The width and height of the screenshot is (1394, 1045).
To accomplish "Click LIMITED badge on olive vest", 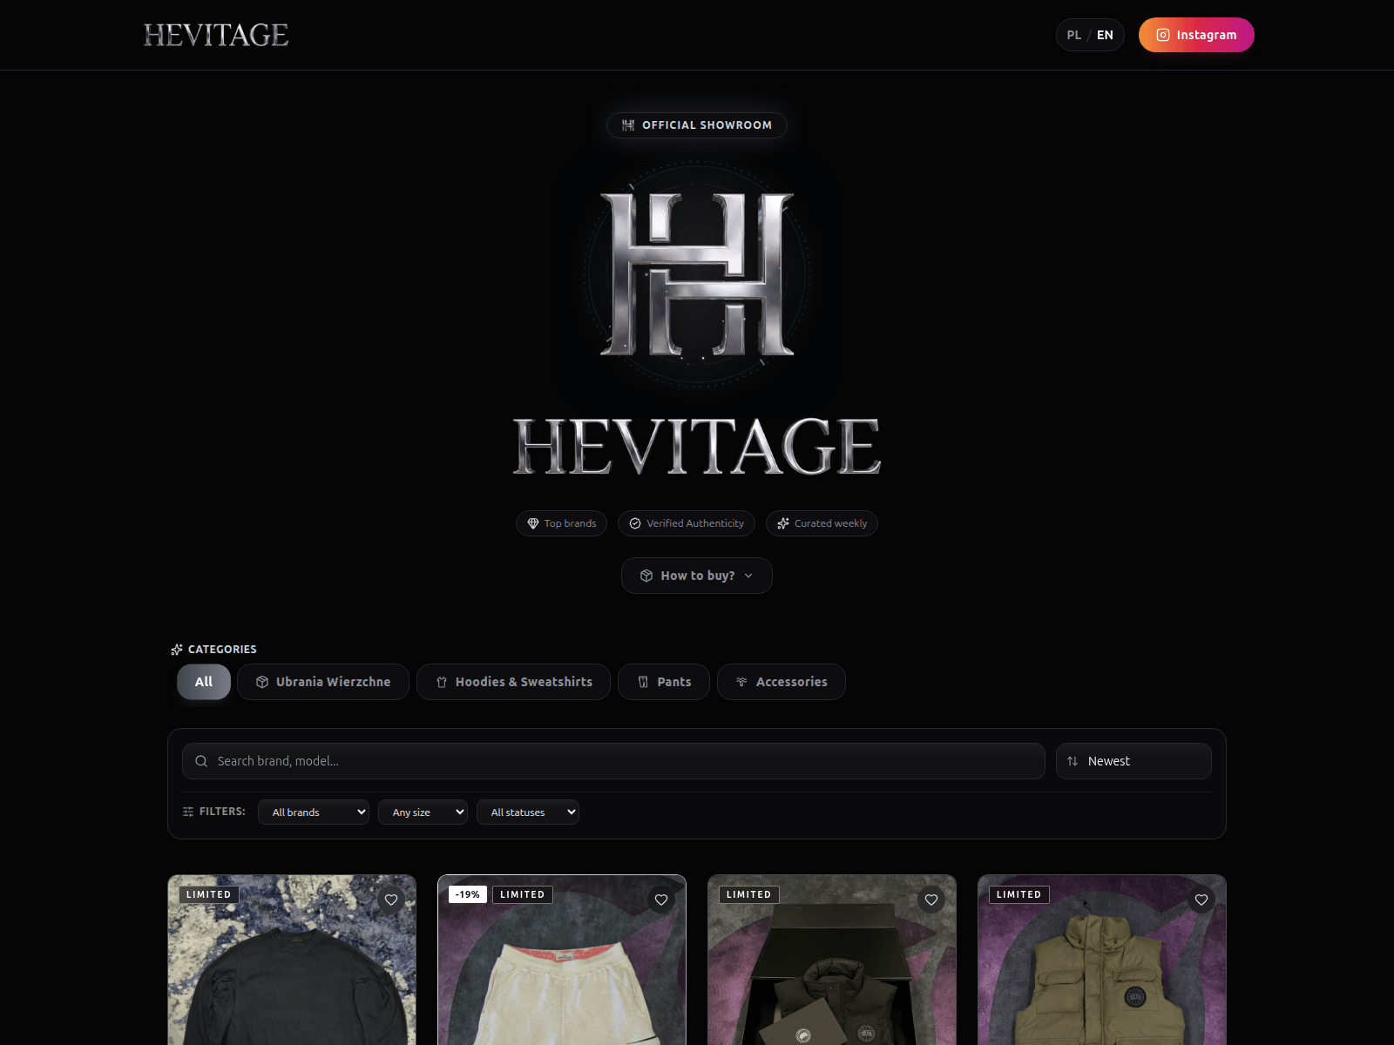I will click(1019, 894).
